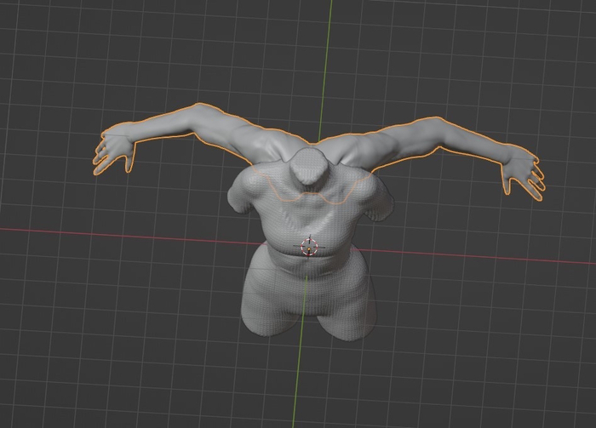Select the model's head
This screenshot has height=428, width=596.
point(307,168)
